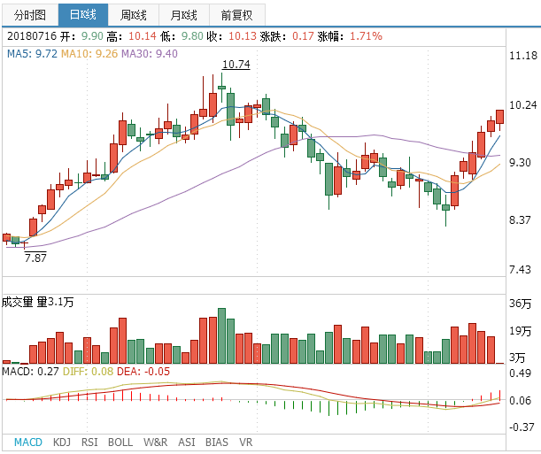The width and height of the screenshot is (541, 454).
Task: Click the 涨幅 1.71% value
Action: 366,36
